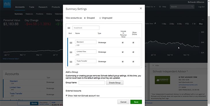
Task: Click the Save button
Action: [136, 102]
